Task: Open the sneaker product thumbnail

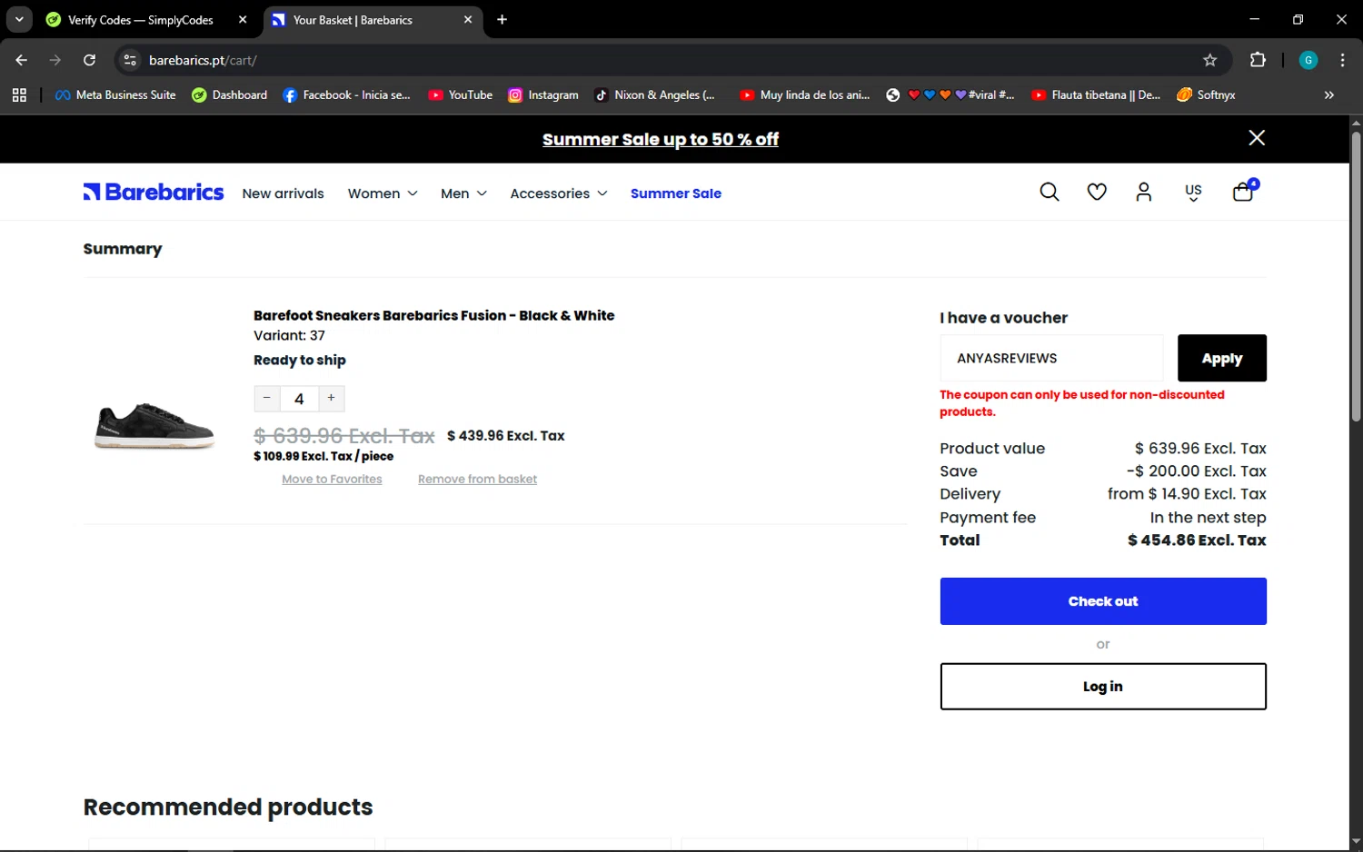Action: coord(154,425)
